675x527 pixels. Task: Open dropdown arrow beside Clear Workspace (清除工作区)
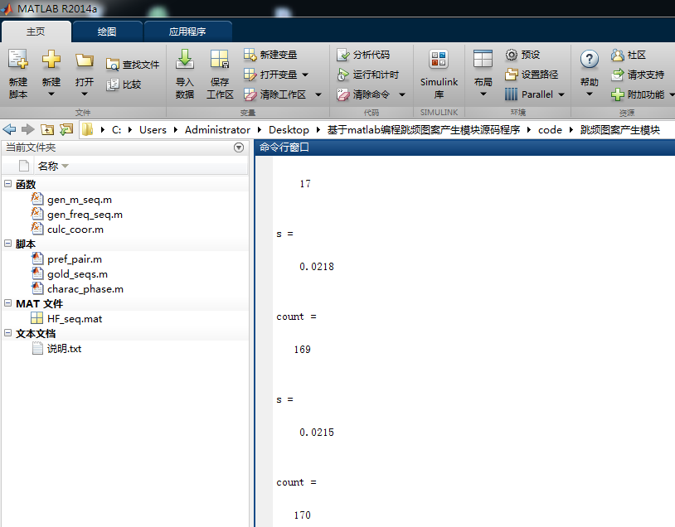pos(318,94)
